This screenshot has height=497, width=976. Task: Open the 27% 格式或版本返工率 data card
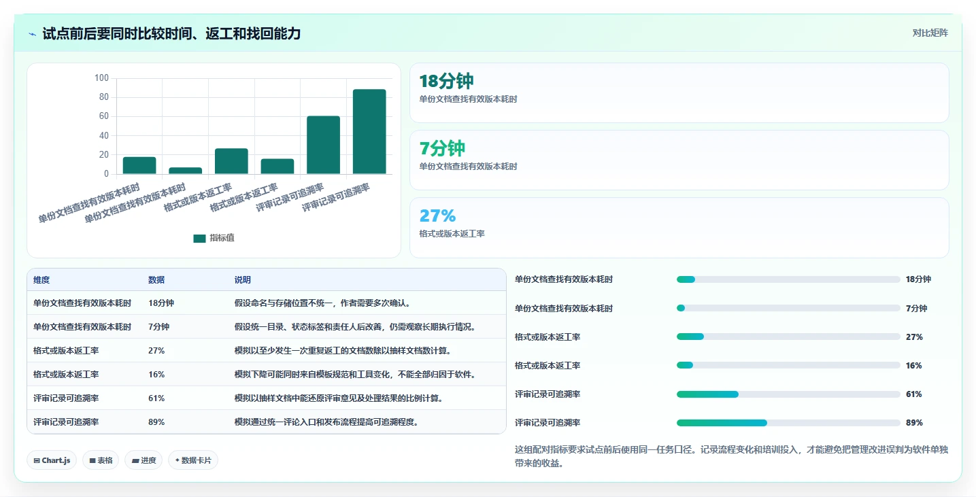pyautogui.click(x=679, y=227)
